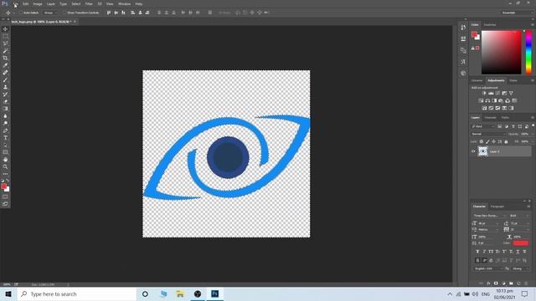Select the Magic Wand tool

coord(5,51)
